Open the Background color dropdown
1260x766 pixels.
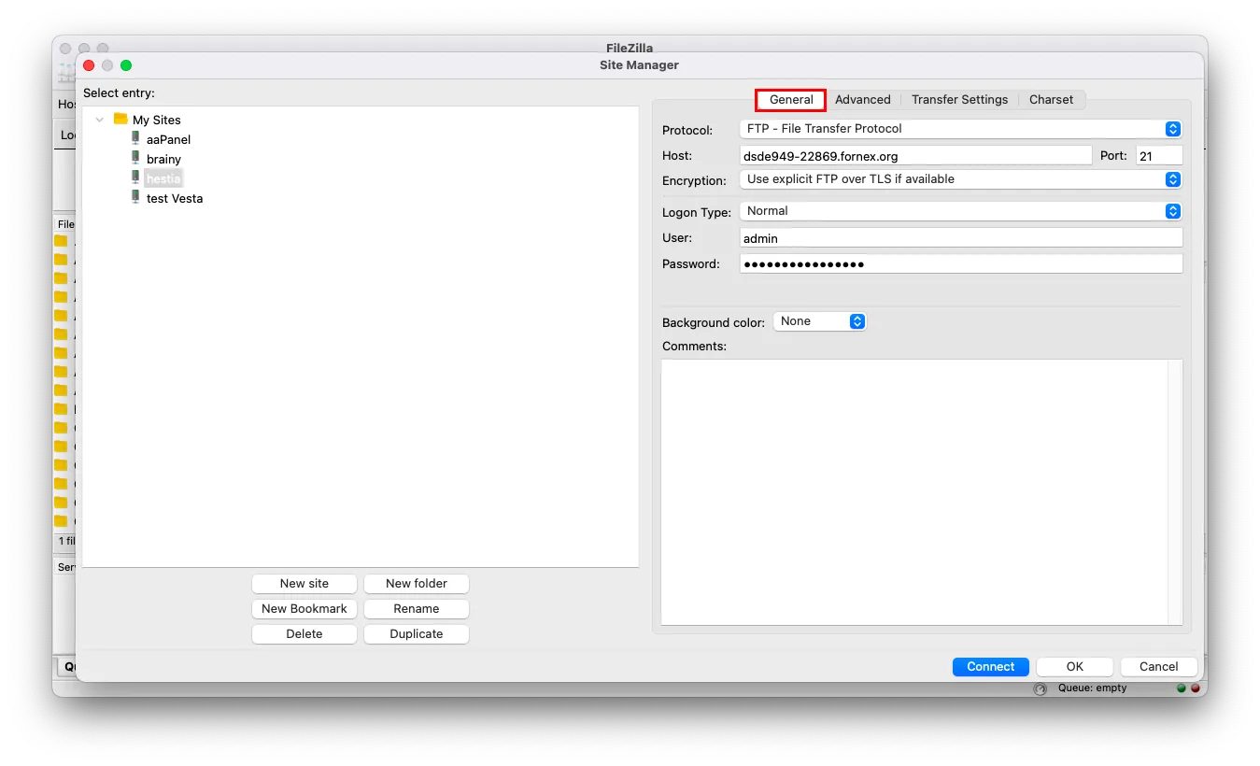[819, 321]
